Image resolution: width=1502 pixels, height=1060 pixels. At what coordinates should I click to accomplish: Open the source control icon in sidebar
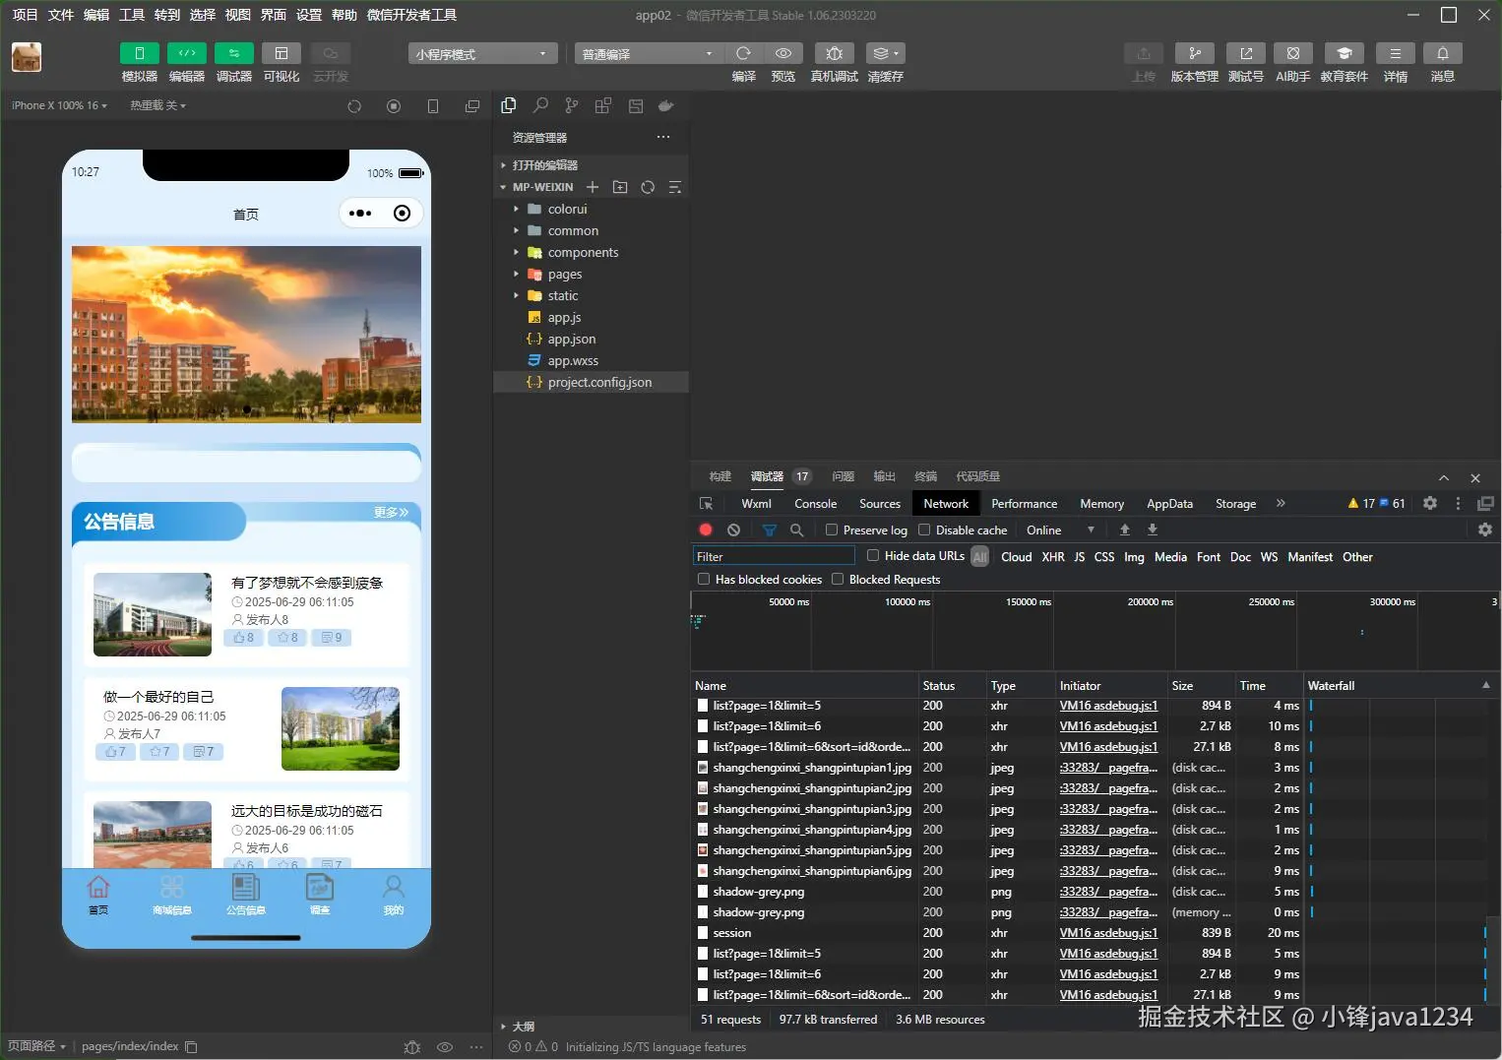(x=572, y=105)
